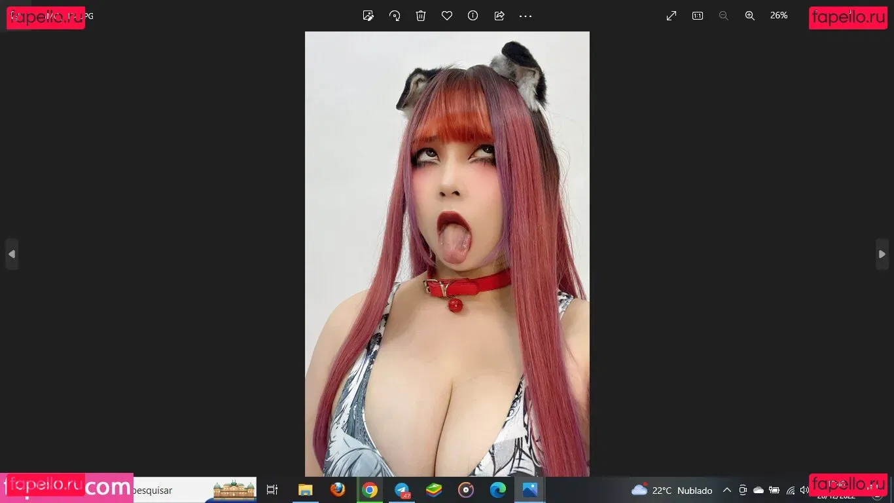Open OneDrive from the system tray
894x503 pixels.
[x=758, y=490]
